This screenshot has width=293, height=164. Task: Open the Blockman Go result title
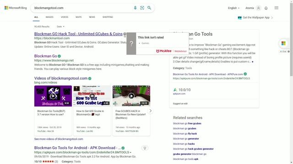46,56
